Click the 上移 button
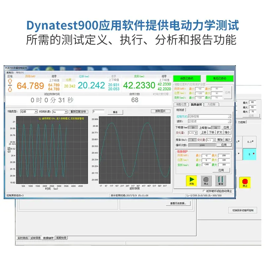This screenshot has height=265, width=265. coord(204,132)
